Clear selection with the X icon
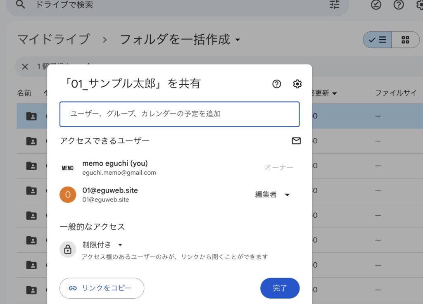The height and width of the screenshot is (304, 423). (25, 66)
